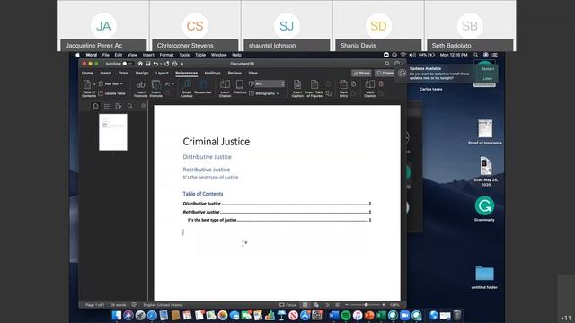Switch to the Layout ribbon tab

pos(162,74)
